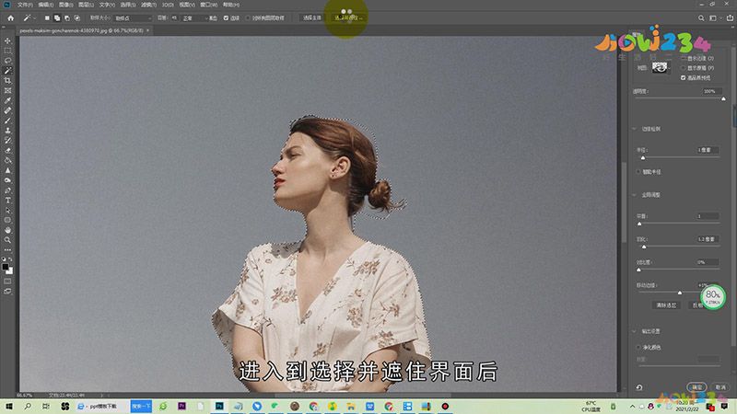Select the Zoom tool
This screenshot has height=414, width=737.
(x=7, y=240)
